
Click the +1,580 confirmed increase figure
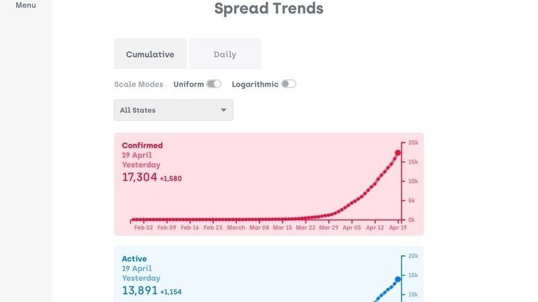tap(171, 179)
